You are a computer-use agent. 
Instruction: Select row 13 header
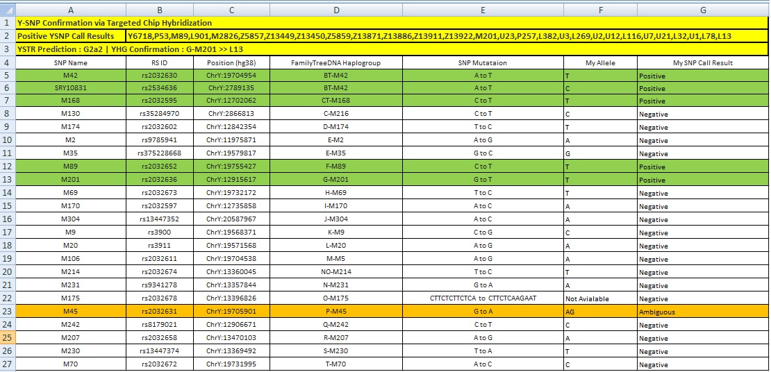pyautogui.click(x=8, y=179)
